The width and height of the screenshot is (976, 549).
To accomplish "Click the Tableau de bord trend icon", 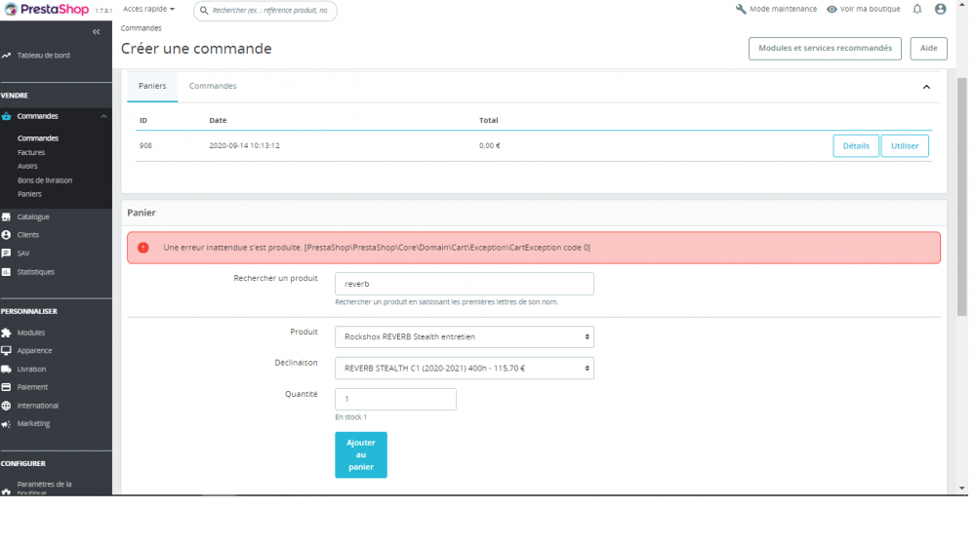I will 6,56.
